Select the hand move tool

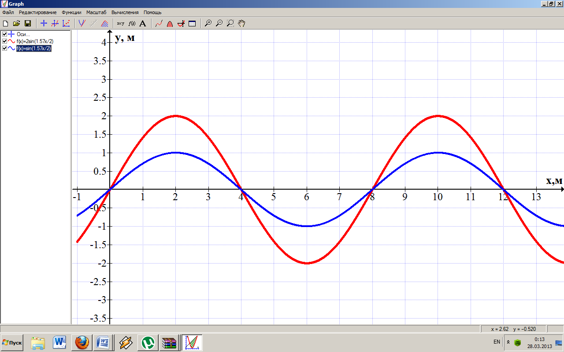(241, 23)
